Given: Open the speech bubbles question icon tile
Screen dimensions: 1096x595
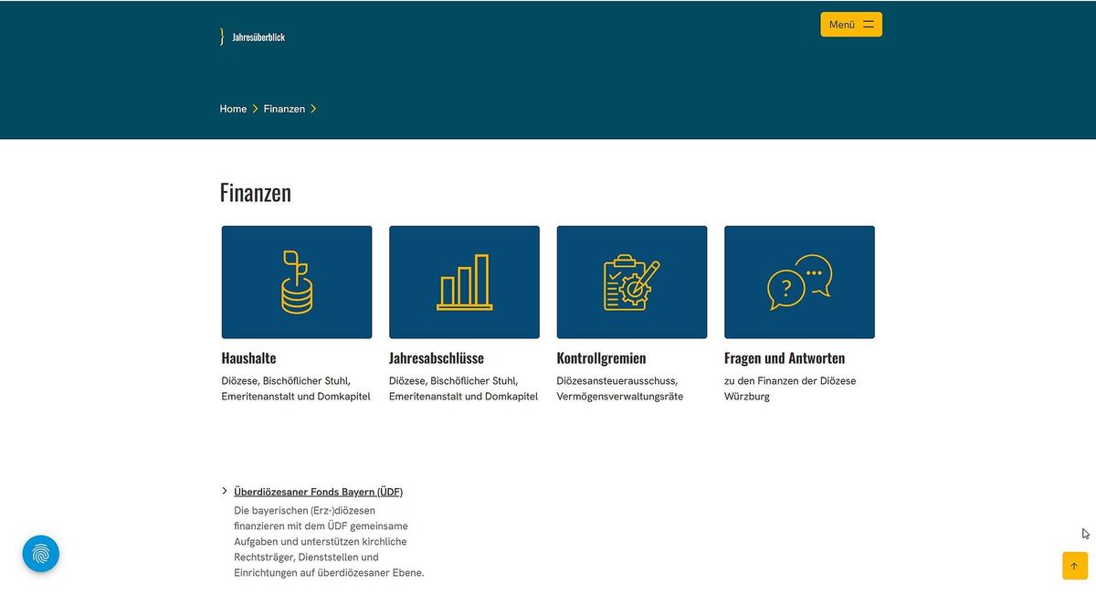Looking at the screenshot, I should (799, 282).
